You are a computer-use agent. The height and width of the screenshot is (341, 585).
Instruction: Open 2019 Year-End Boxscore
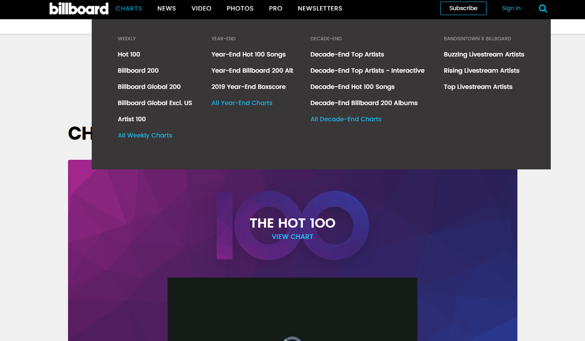[248, 87]
